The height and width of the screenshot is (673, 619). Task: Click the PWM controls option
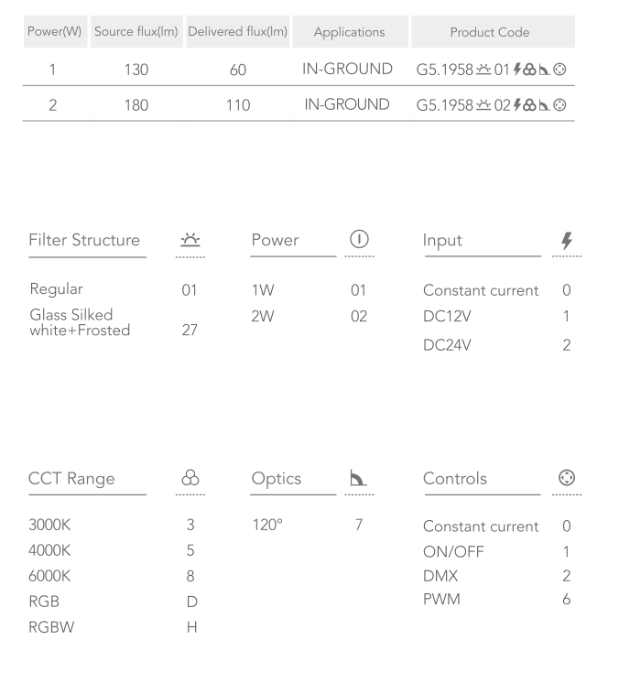(x=440, y=600)
